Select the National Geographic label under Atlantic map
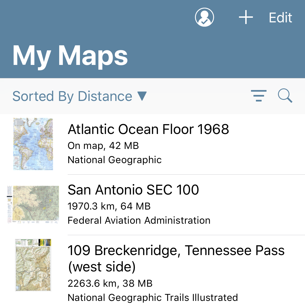Image resolution: width=305 pixels, height=305 pixels. 115,160
